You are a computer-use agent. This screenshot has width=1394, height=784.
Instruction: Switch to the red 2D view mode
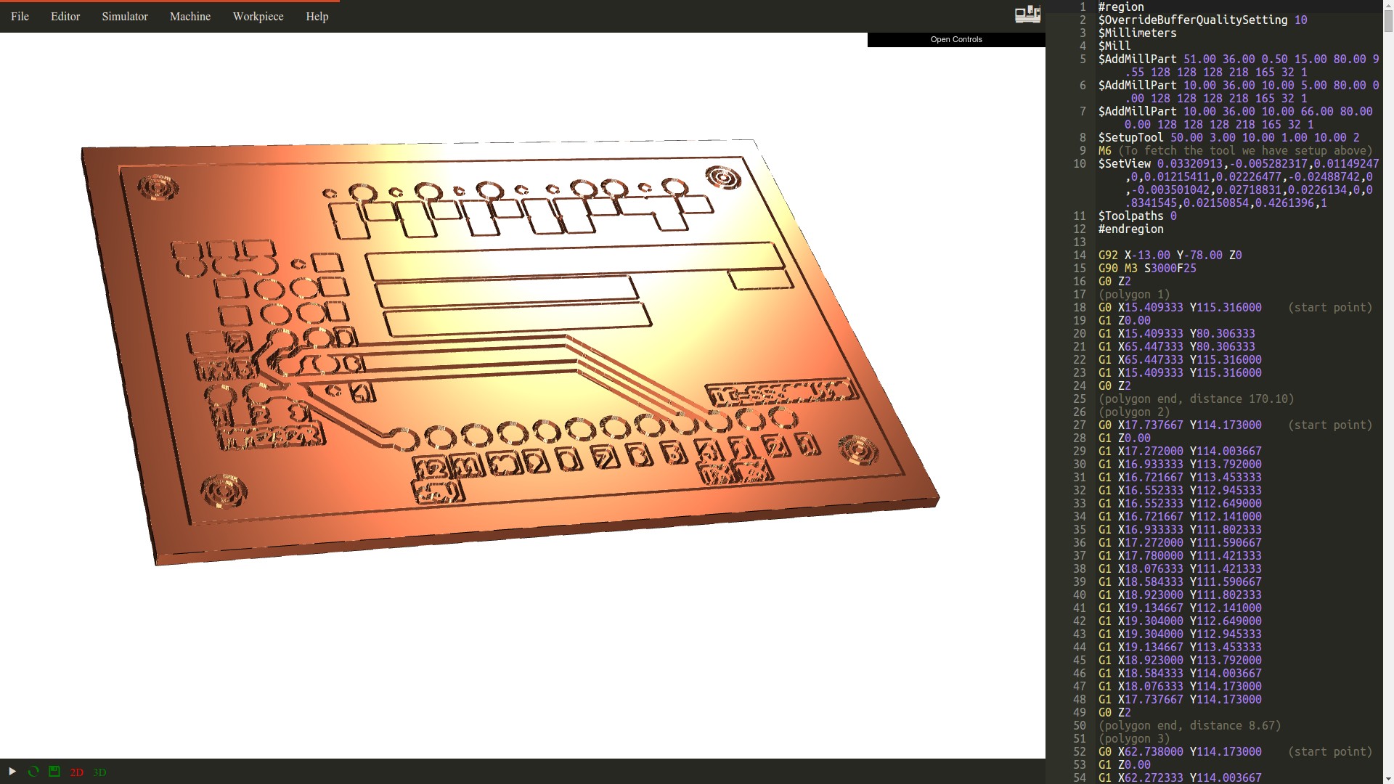pos(76,772)
